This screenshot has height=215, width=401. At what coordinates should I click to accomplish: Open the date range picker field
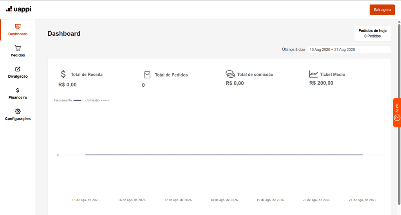[x=349, y=50]
